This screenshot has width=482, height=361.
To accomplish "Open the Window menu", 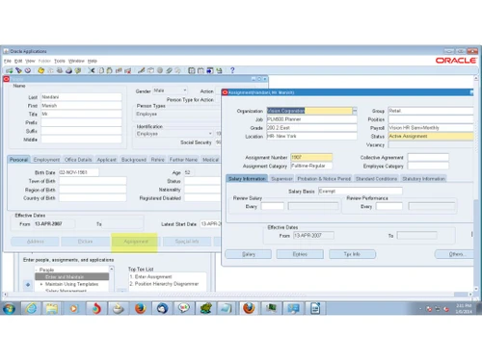I will (76, 61).
